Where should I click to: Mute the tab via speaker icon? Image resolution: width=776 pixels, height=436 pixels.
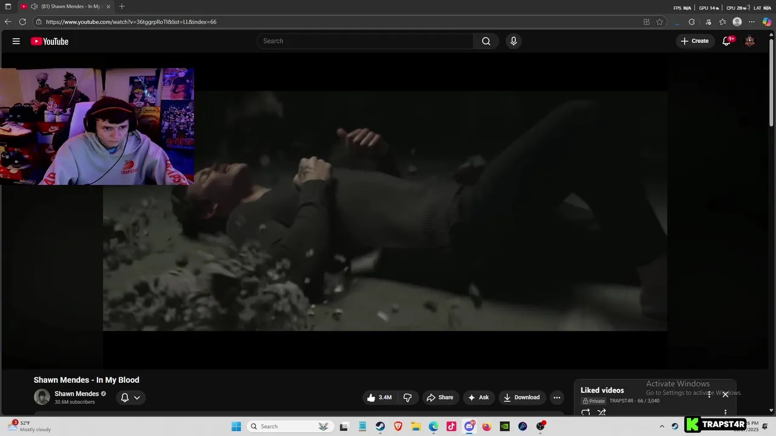(34, 7)
